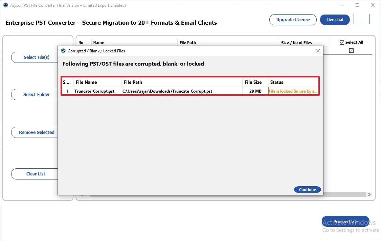The height and width of the screenshot is (241, 381).
Task: Click the Size / No of Files column header
Action: tap(304, 43)
